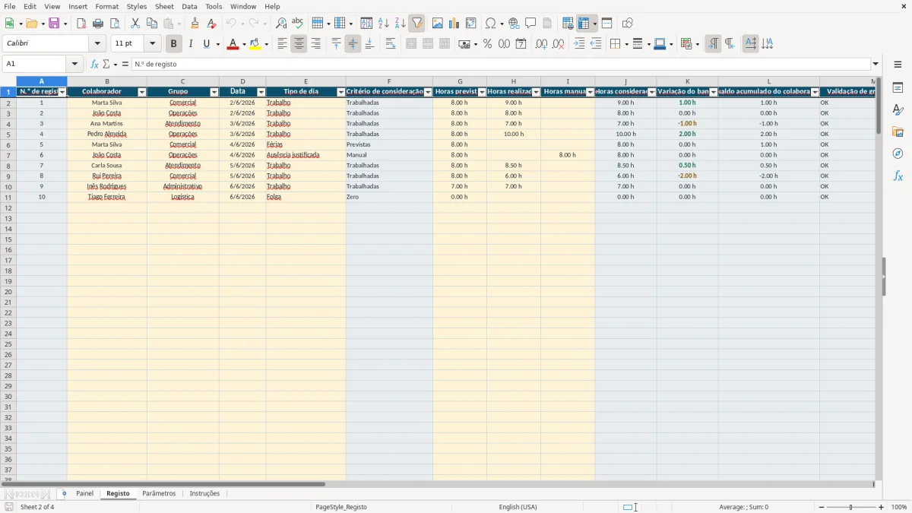Image resolution: width=912 pixels, height=513 pixels.
Task: Adjust the zoom slider
Action: point(850,507)
